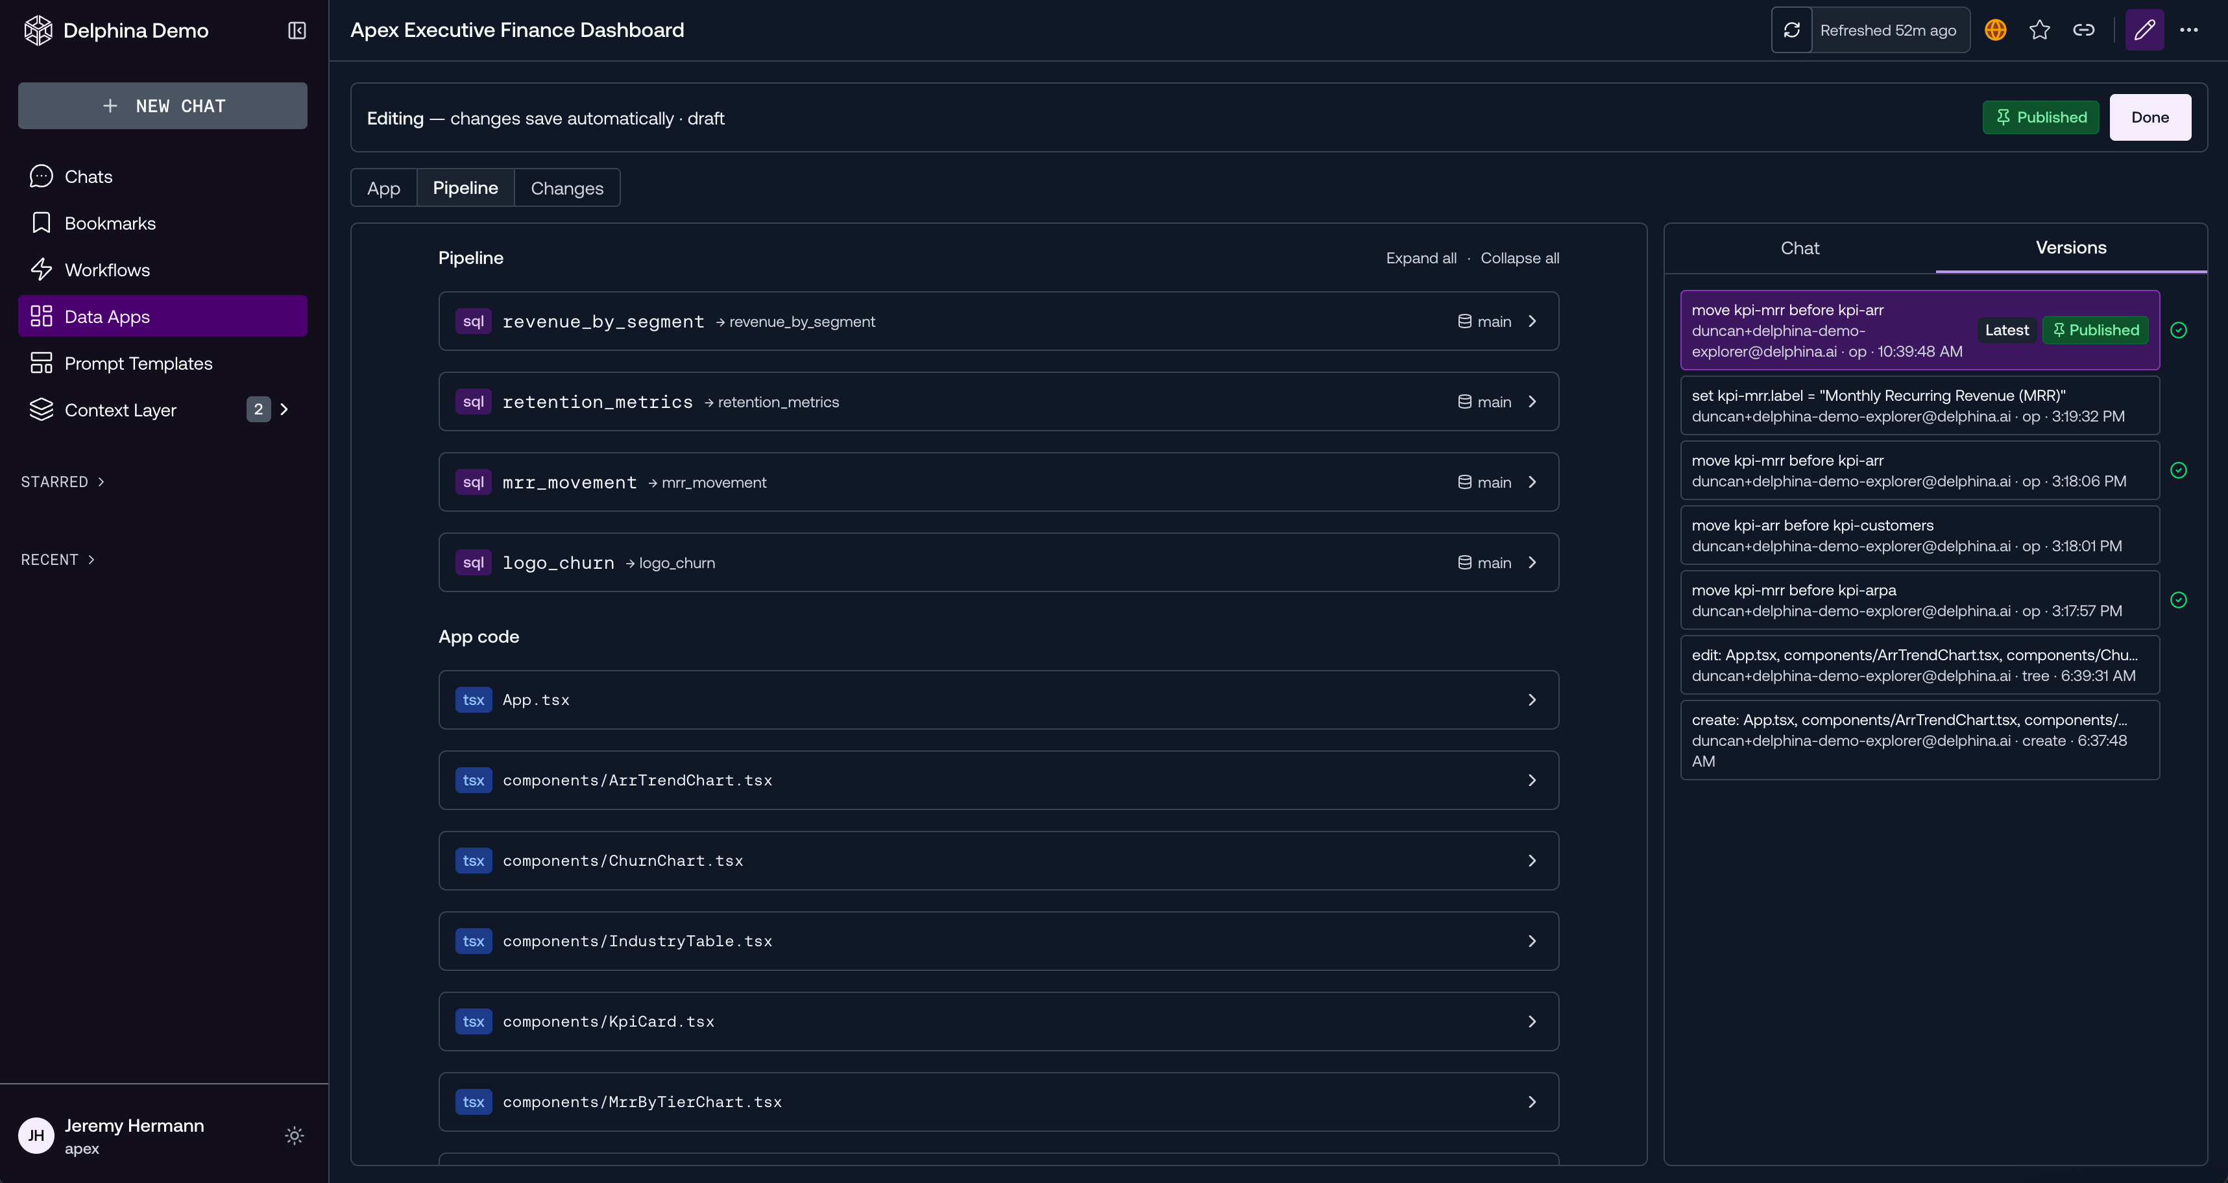Viewport: 2228px width, 1183px height.
Task: Switch to the Changes tab
Action: tap(566, 187)
